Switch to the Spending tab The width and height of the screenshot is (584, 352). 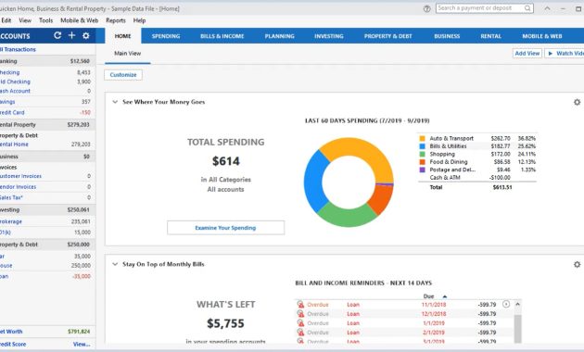[x=166, y=36]
